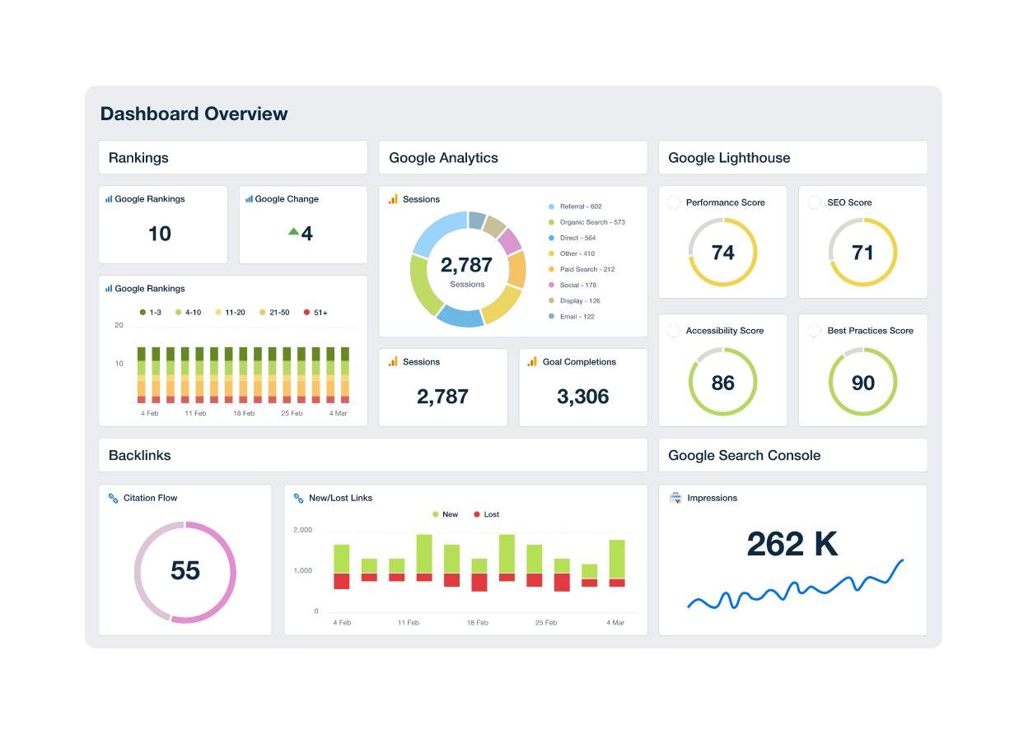Click the Accessibility Score 86 gauge
Viewport: 1028px width, 734px height.
(722, 381)
